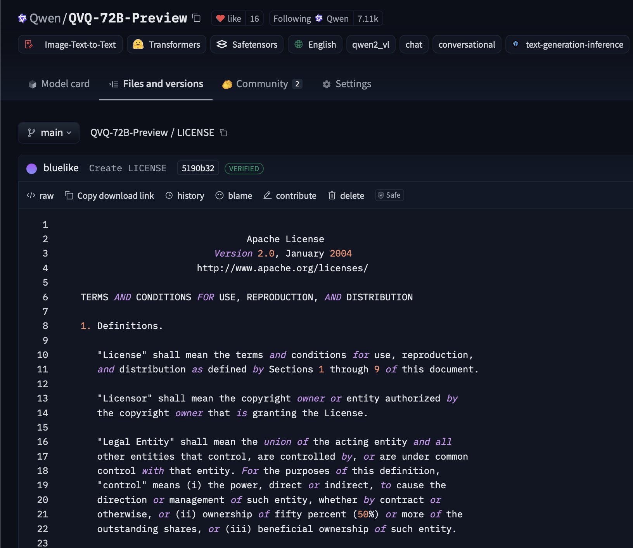Click the VERIFIED badge
The width and height of the screenshot is (633, 548).
[244, 169]
